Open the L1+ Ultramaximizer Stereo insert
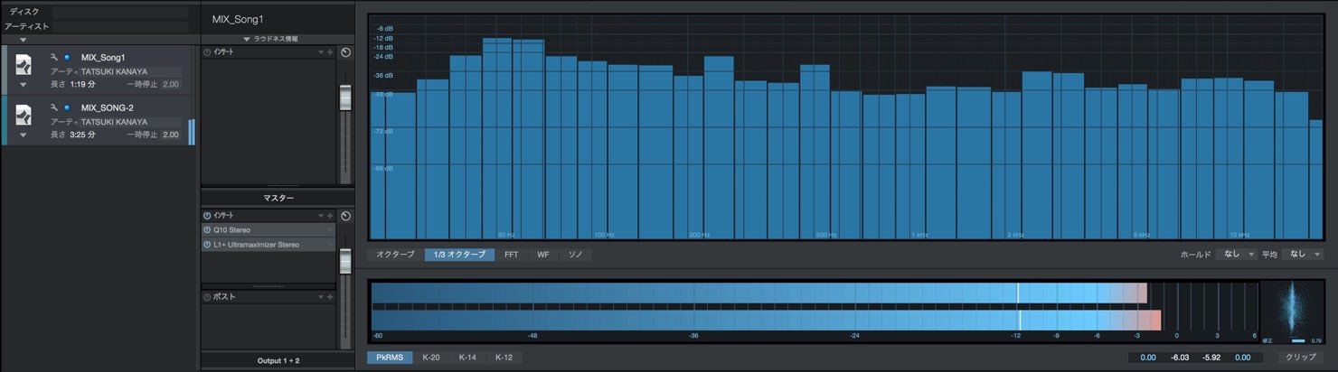This screenshot has height=372, width=1338. pyautogui.click(x=269, y=245)
